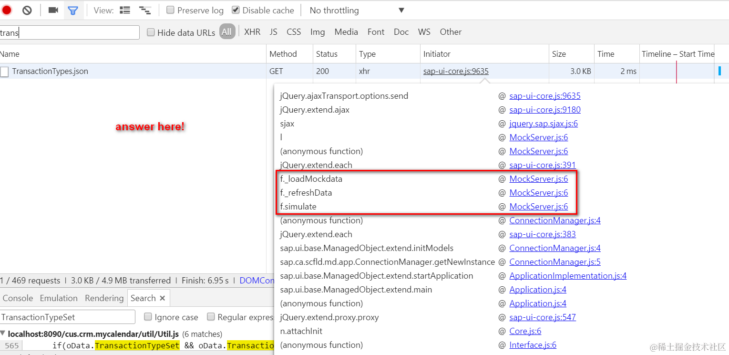Sort by Name column header
Viewport: 729px width, 355px height.
133,54
